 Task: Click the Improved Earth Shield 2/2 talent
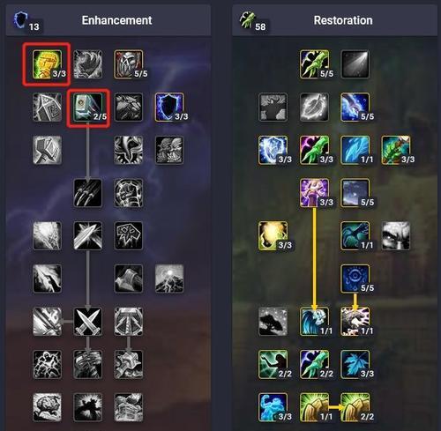click(355, 407)
